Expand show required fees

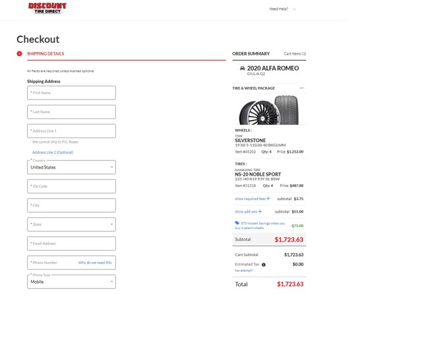[253, 199]
